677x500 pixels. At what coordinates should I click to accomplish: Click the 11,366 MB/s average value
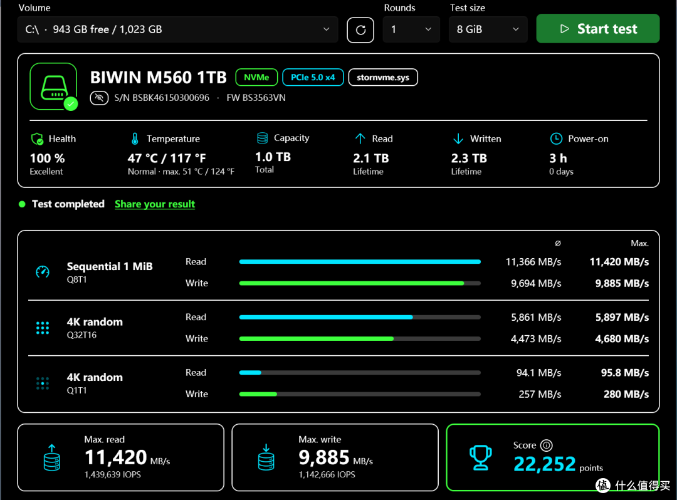(x=533, y=262)
